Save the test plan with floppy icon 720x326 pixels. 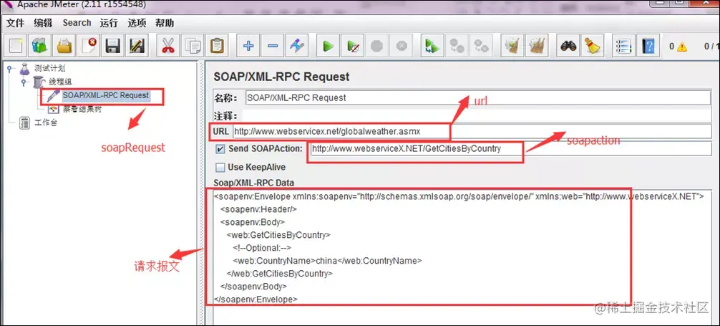click(112, 46)
